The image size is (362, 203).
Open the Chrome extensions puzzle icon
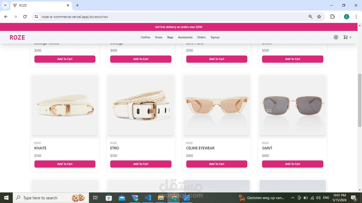[332, 17]
